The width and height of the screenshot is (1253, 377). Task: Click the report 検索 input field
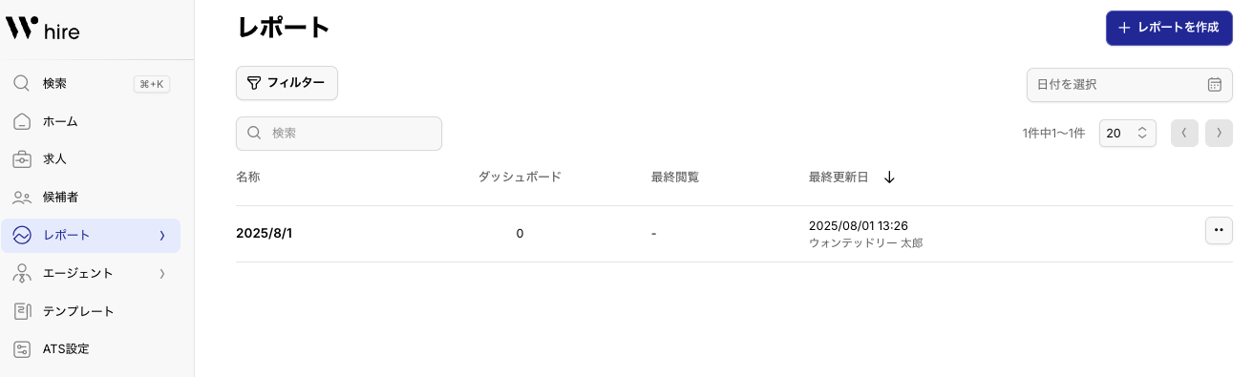(339, 134)
